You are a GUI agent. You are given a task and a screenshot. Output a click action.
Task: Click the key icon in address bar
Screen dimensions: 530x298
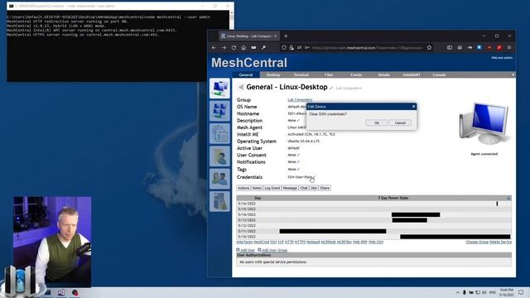307,48
